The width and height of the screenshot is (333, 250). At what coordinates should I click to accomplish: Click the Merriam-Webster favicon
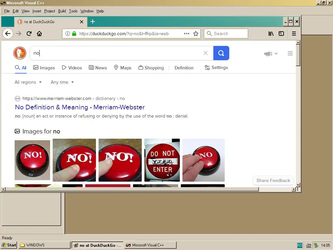18,98
